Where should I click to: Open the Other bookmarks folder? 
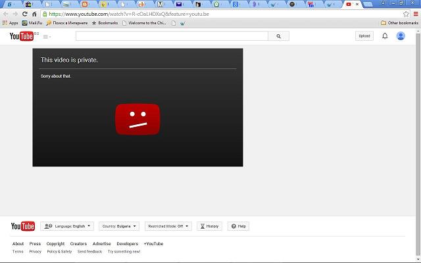(399, 22)
